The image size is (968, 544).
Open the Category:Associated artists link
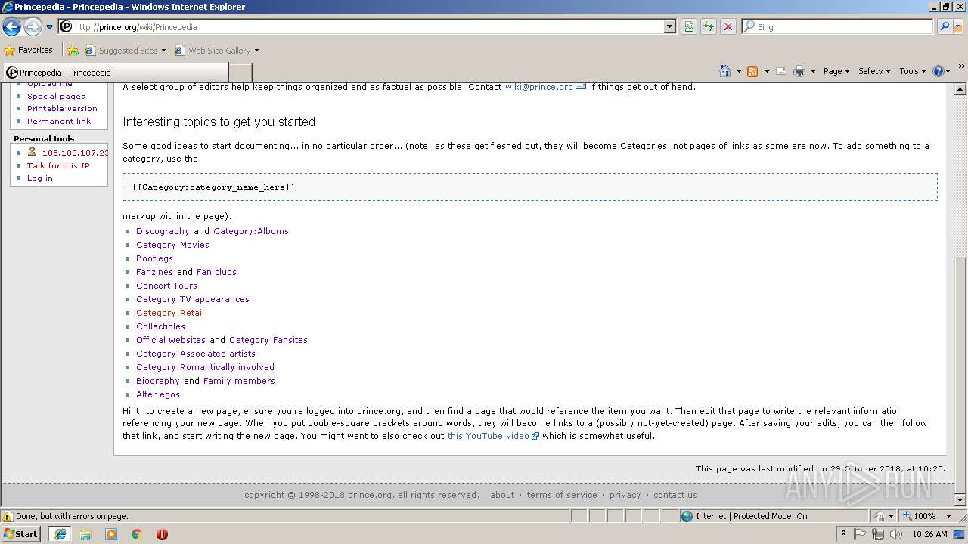tap(196, 354)
